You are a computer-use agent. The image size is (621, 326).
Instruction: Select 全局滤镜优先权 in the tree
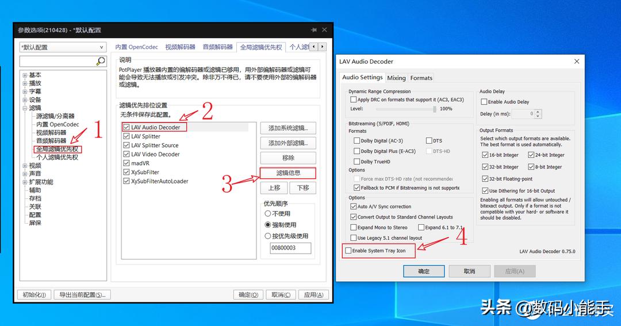(x=57, y=149)
